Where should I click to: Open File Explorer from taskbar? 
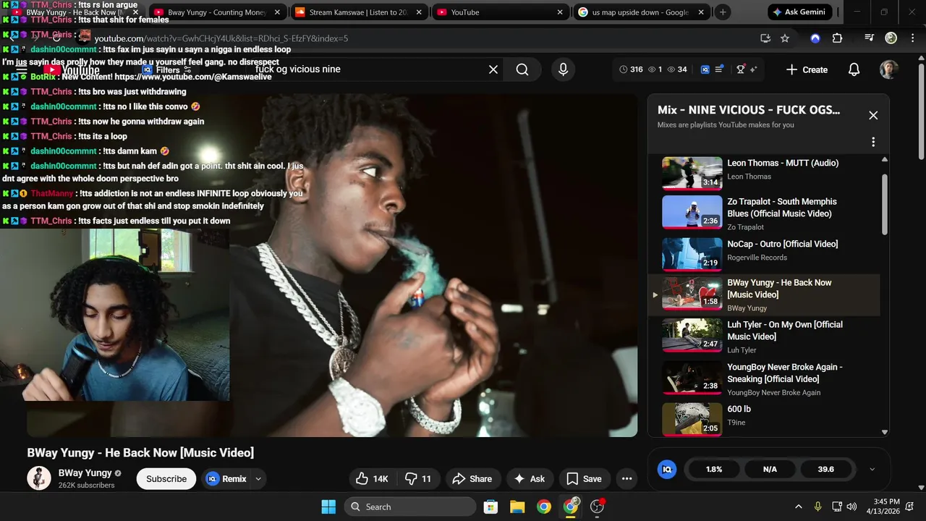point(517,507)
